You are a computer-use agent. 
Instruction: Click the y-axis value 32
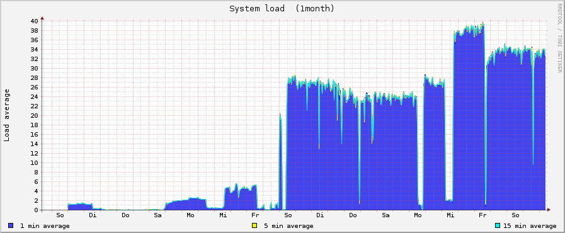tap(34, 59)
